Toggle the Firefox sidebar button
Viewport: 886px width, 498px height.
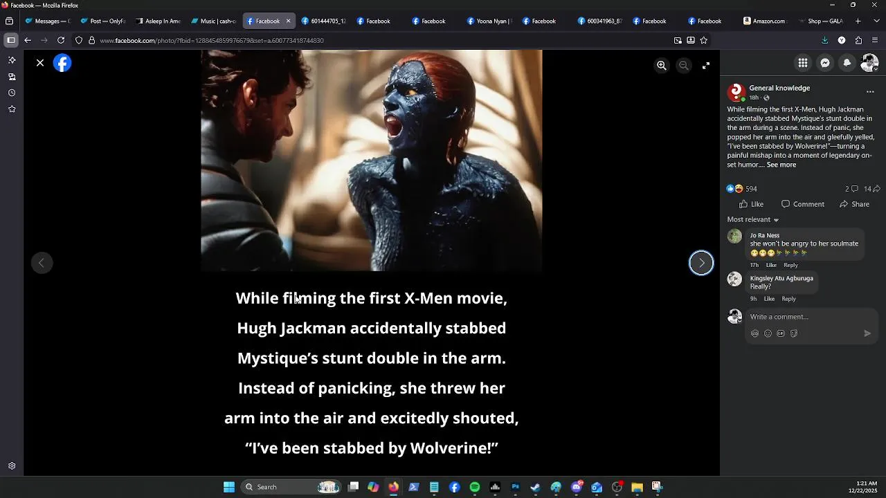[11, 40]
